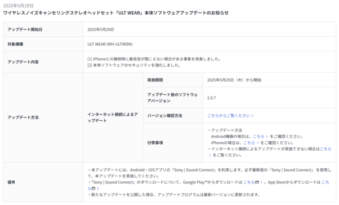Open the iPhone update method 'こちら' link
339x205 pixels.
coord(251,142)
